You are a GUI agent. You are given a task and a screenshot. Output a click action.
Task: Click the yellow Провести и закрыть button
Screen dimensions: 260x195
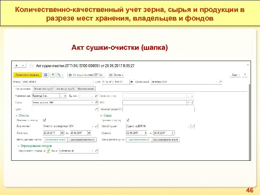pyautogui.click(x=27, y=75)
